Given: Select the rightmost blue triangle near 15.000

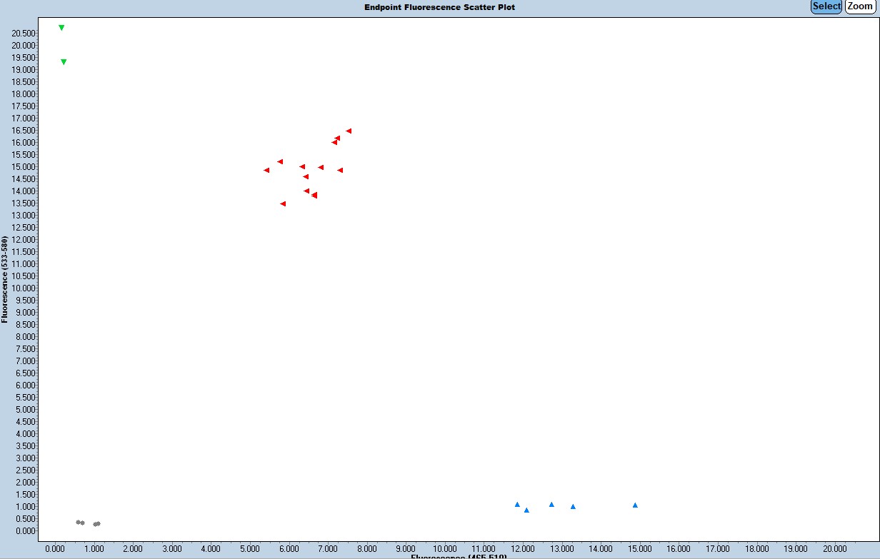Looking at the screenshot, I should (635, 505).
